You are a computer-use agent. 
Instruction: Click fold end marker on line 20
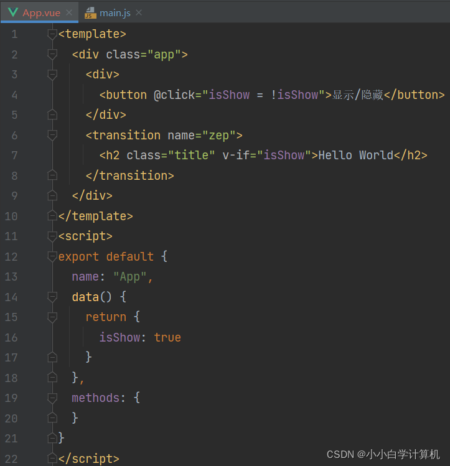(52, 418)
